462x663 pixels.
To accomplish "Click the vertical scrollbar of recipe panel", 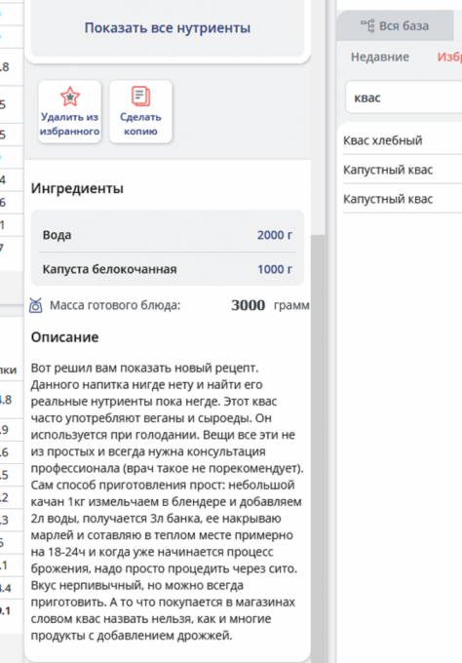I will pyautogui.click(x=318, y=448).
